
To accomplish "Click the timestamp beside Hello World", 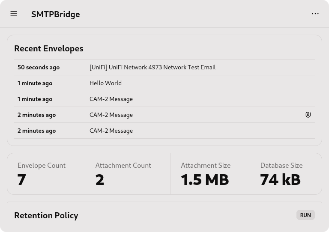I will tap(35, 83).
